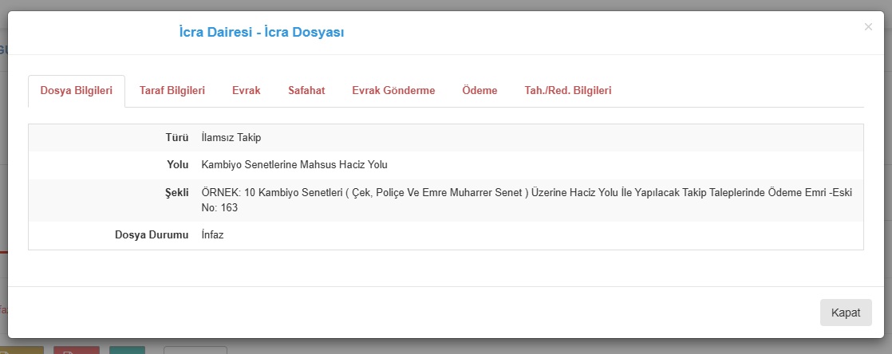Select the Safahat tab
This screenshot has width=892, height=354.
coord(306,91)
